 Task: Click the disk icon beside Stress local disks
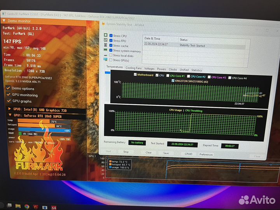point(105,55)
